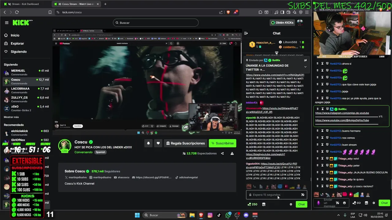Image resolution: width=392 pixels, height=220 pixels.
Task: Open zEkO's Counter-Strike 2 channel
Action: pyautogui.click(x=26, y=108)
